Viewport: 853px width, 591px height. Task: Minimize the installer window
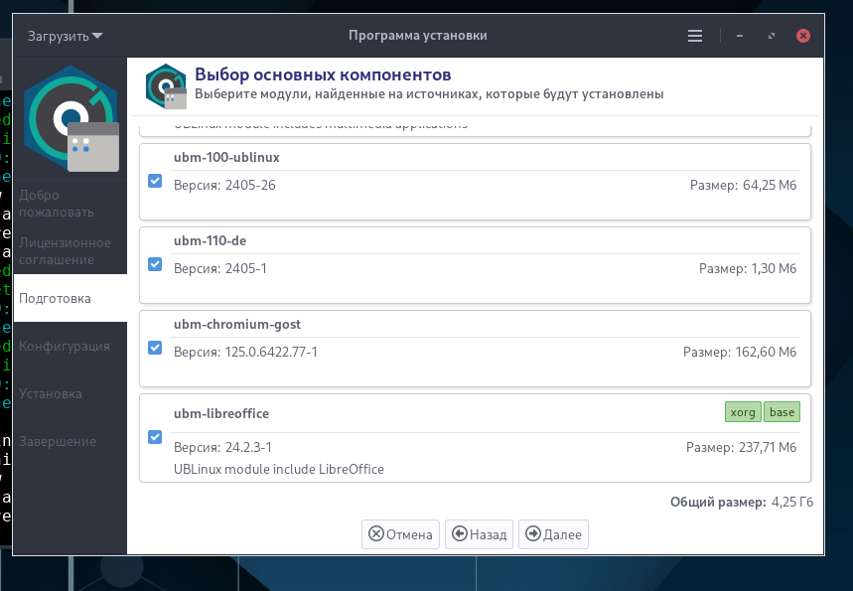point(740,36)
